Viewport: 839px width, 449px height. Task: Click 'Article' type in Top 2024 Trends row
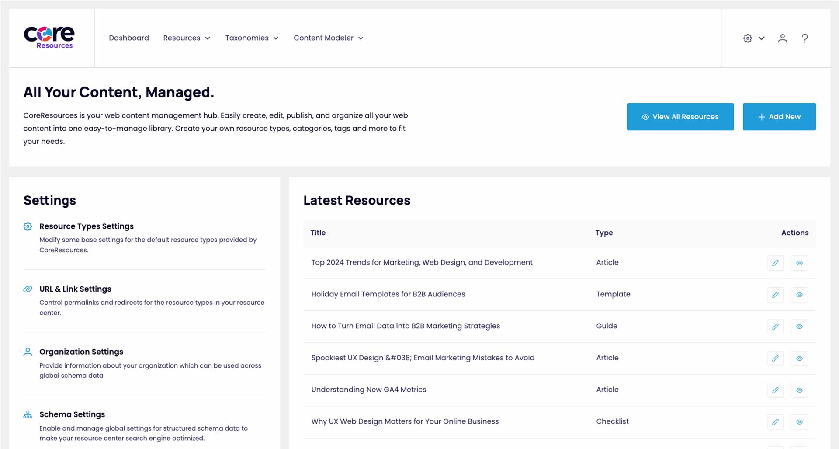(607, 262)
